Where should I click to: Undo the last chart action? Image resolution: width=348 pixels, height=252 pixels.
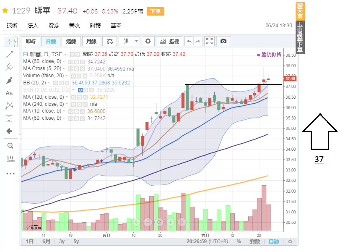click(x=189, y=41)
